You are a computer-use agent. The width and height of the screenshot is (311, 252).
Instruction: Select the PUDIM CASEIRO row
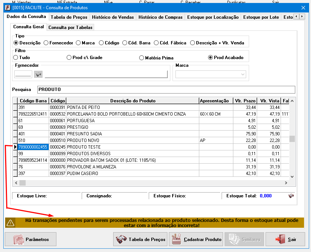(151, 174)
